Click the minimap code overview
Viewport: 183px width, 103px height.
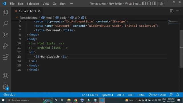click(173, 22)
